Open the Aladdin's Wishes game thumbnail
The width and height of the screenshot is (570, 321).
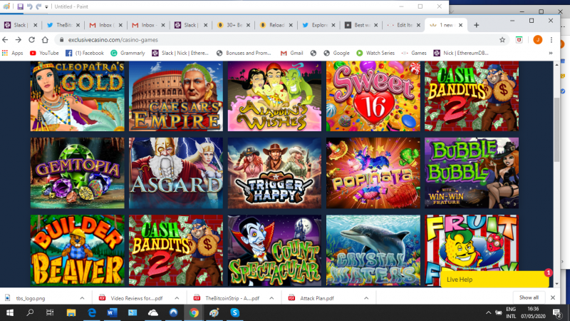tap(274, 96)
